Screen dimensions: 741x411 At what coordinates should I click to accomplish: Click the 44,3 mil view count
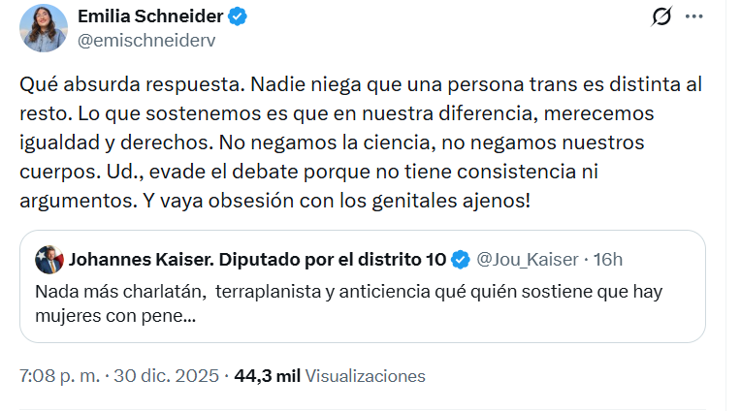click(267, 375)
